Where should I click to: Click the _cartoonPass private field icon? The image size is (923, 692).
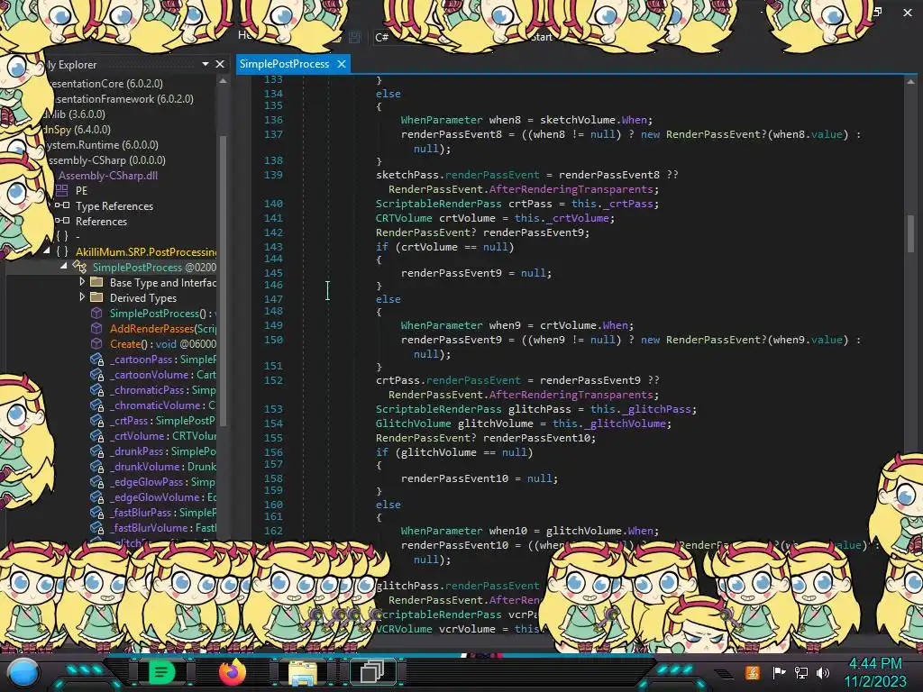tap(96, 359)
